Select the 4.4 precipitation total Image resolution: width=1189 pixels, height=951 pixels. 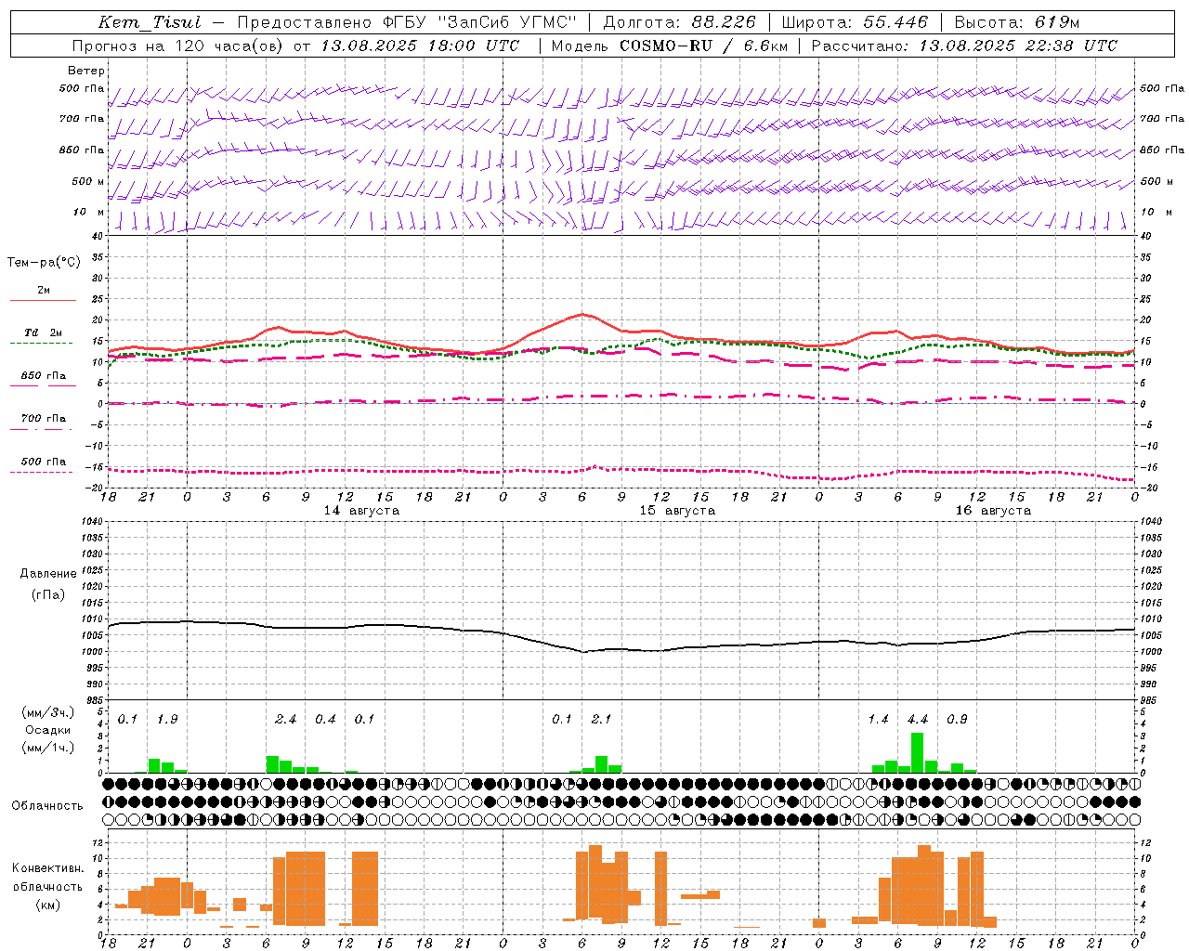pyautogui.click(x=918, y=720)
